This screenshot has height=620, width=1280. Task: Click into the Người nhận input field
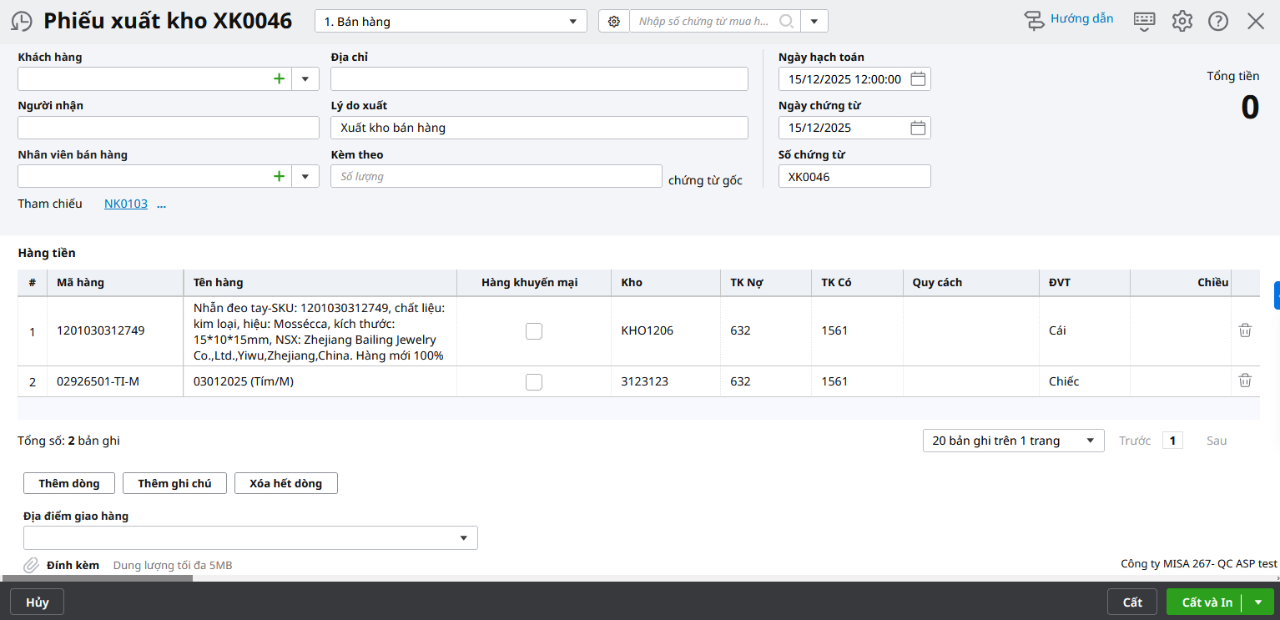point(168,128)
